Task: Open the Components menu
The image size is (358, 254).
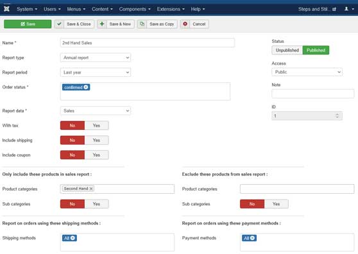Action: [x=135, y=9]
